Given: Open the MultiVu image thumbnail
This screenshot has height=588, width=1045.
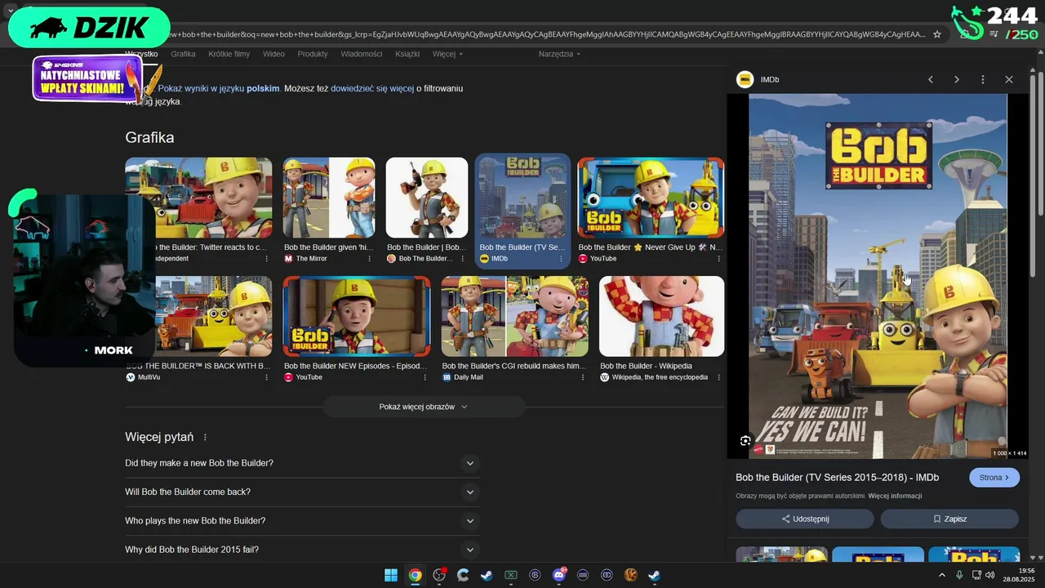Looking at the screenshot, I should (198, 316).
